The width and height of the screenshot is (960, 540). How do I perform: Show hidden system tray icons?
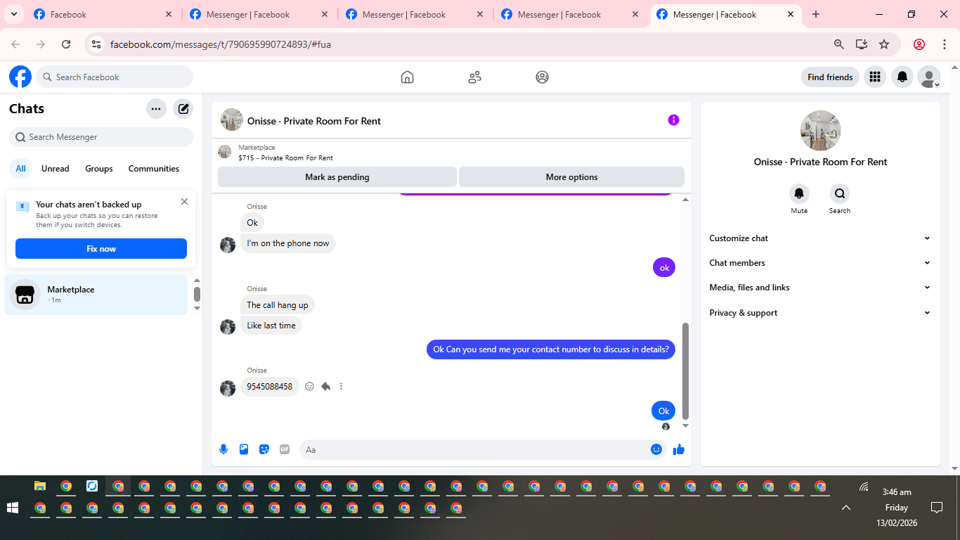(x=846, y=508)
